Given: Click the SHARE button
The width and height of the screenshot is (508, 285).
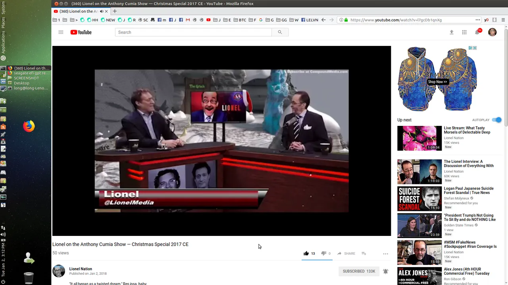Looking at the screenshot, I should (x=346, y=253).
